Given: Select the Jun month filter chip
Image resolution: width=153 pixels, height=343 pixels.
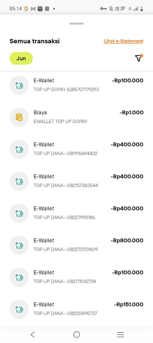Looking at the screenshot, I should (21, 58).
